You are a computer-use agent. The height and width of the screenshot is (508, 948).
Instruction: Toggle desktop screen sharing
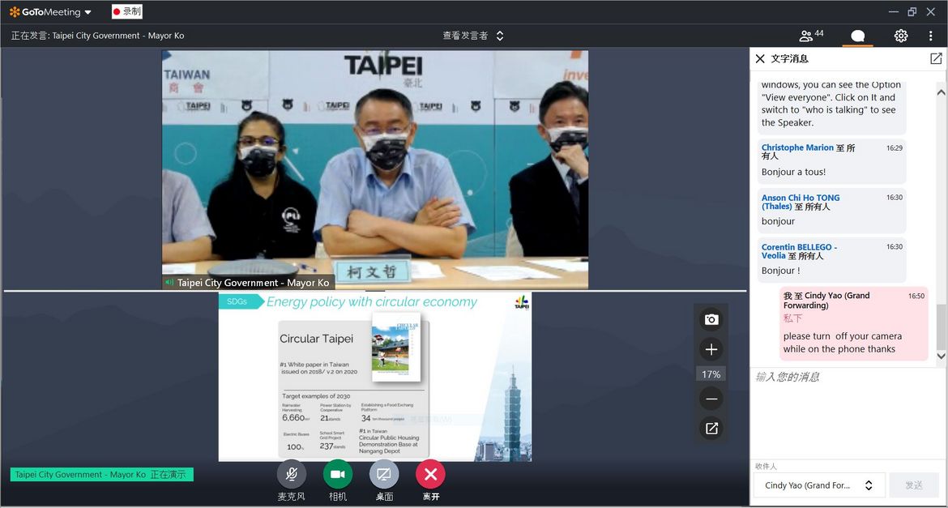[384, 474]
